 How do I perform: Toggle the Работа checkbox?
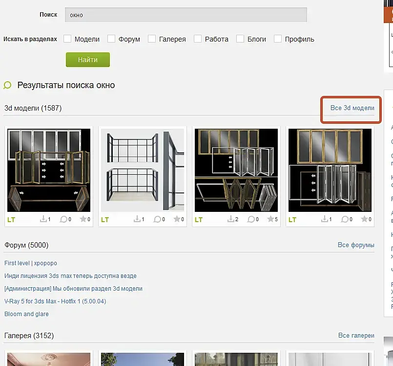pyautogui.click(x=198, y=39)
